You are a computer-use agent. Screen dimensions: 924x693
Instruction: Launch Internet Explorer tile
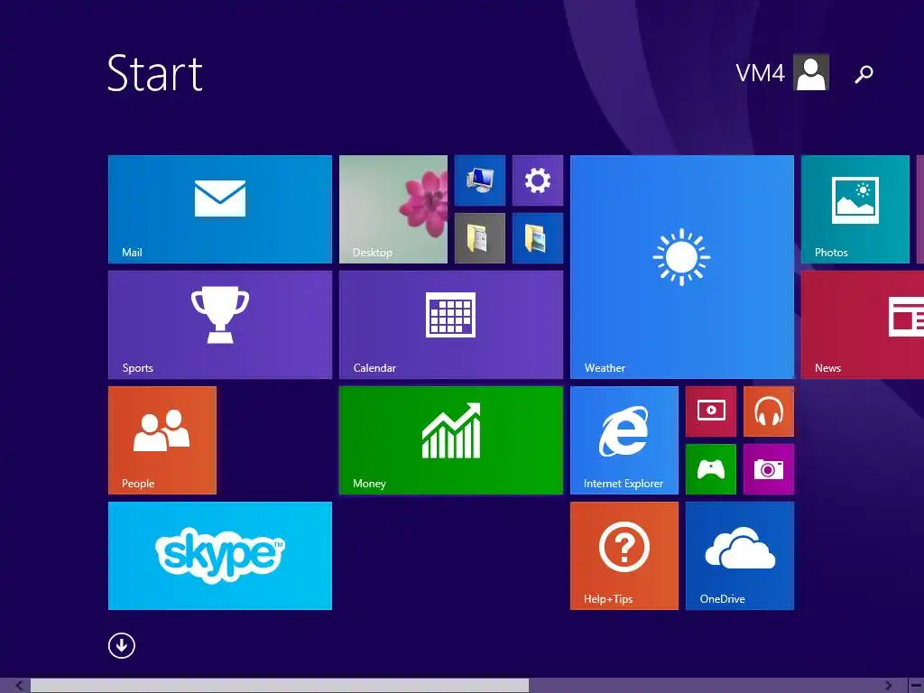coord(624,440)
